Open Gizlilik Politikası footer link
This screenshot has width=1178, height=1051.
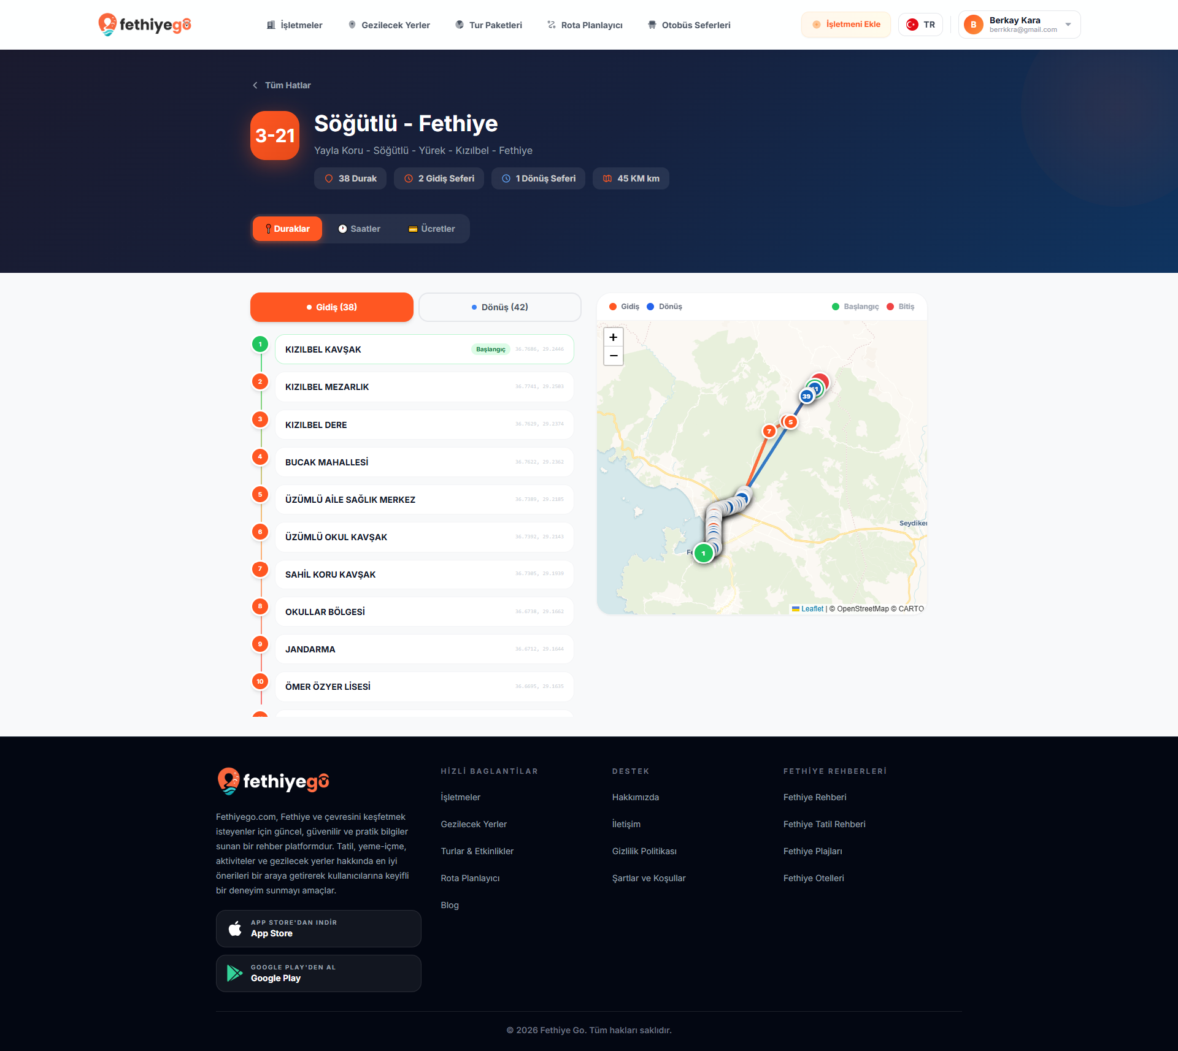click(x=644, y=851)
